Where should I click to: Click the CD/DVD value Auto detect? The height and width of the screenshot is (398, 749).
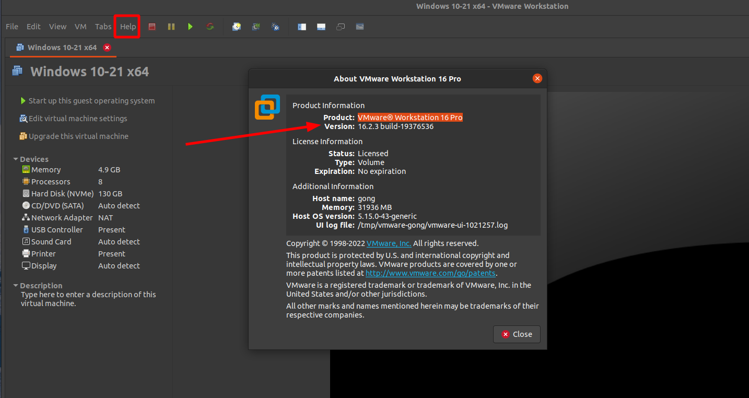click(119, 206)
